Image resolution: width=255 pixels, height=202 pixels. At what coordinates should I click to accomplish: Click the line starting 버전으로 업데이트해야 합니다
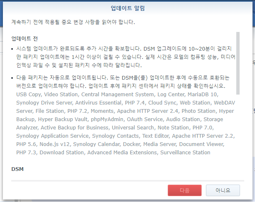121,86
